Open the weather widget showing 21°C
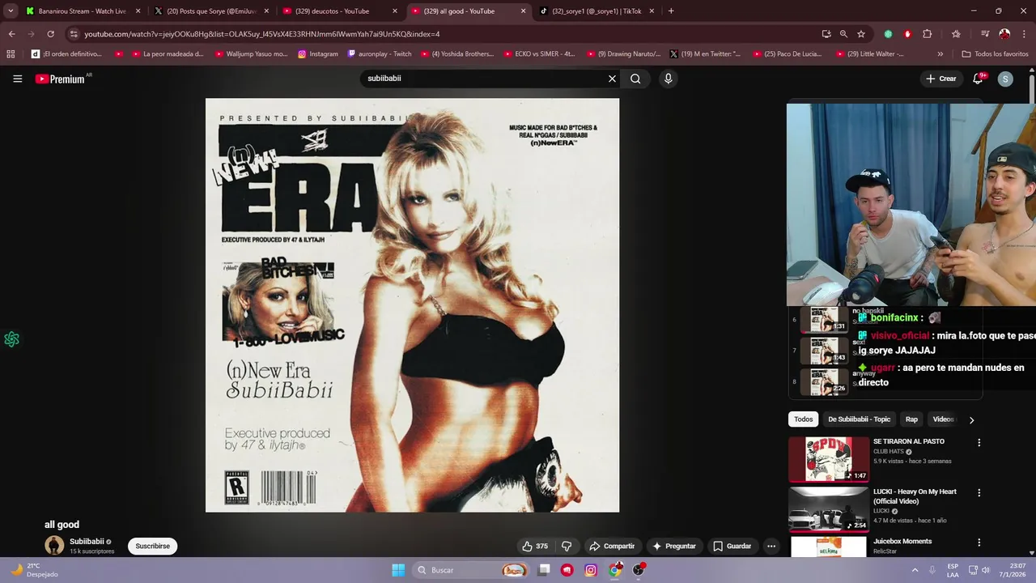Viewport: 1036px width, 583px height. point(34,570)
